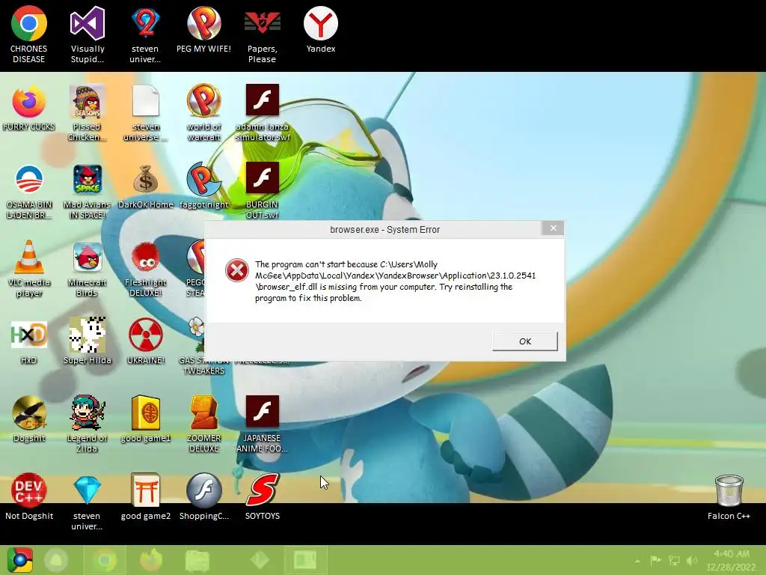Click the red error X icon in the dialog
Screen dimensions: 766x575
pyautogui.click(x=237, y=270)
